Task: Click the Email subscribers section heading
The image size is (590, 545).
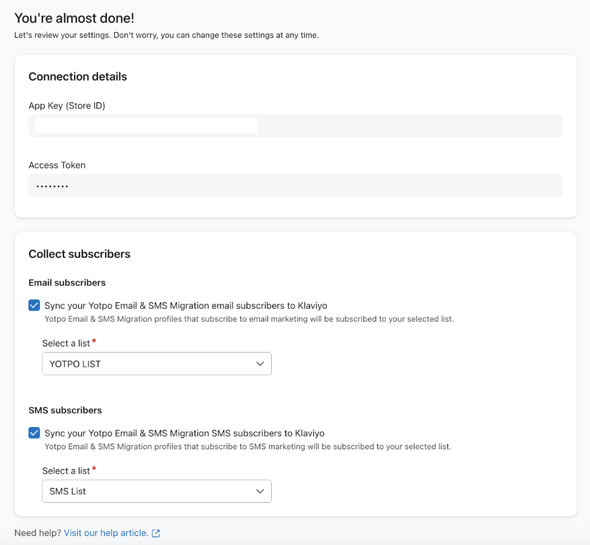Action: pyautogui.click(x=67, y=283)
